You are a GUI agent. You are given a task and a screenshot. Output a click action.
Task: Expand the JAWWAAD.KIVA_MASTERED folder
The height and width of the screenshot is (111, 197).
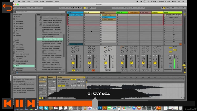[39, 23]
